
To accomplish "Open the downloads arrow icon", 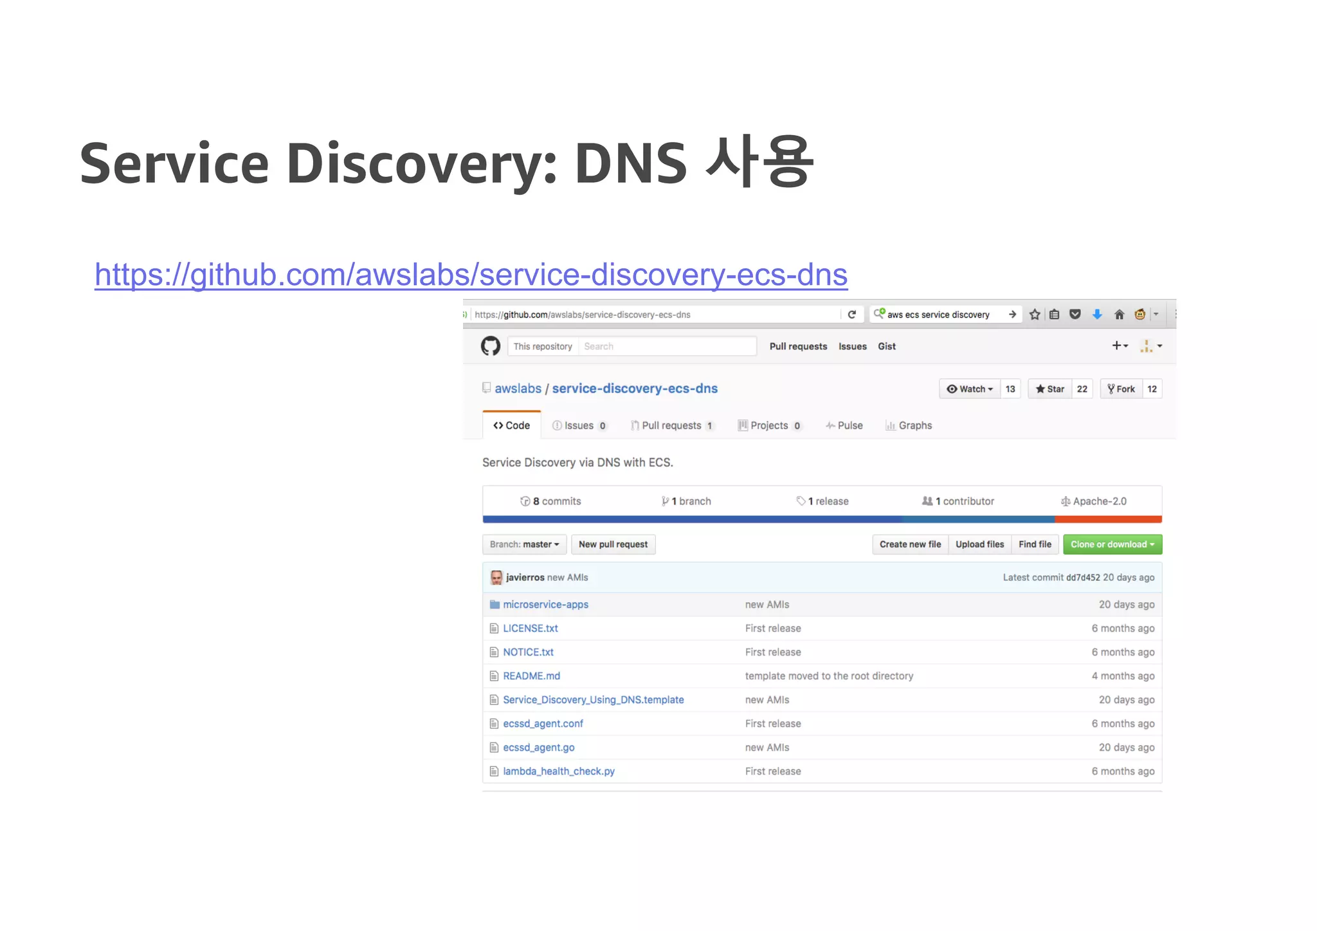I will click(1097, 315).
